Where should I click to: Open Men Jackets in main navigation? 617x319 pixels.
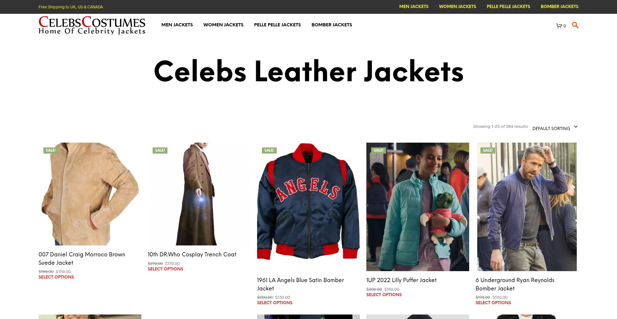tap(177, 25)
